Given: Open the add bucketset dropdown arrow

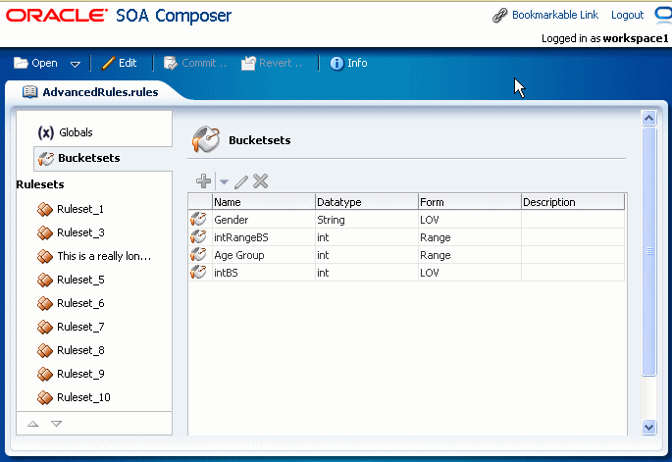Looking at the screenshot, I should (x=224, y=182).
